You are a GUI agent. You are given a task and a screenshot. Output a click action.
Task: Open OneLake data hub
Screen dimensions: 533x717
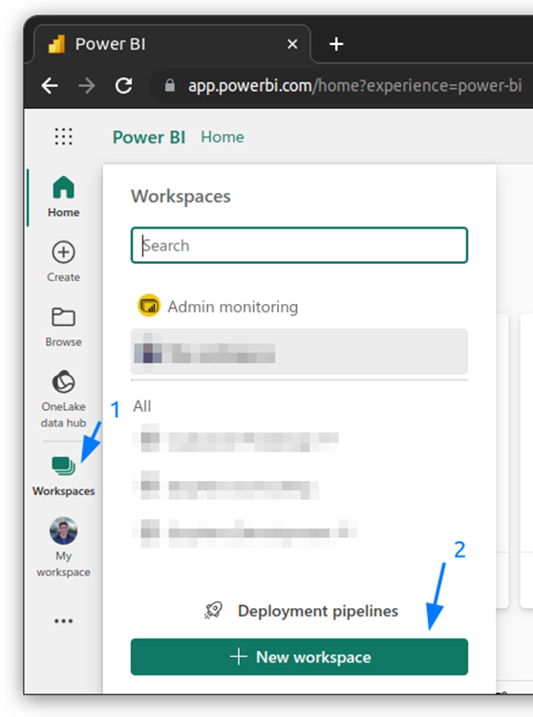tap(63, 399)
